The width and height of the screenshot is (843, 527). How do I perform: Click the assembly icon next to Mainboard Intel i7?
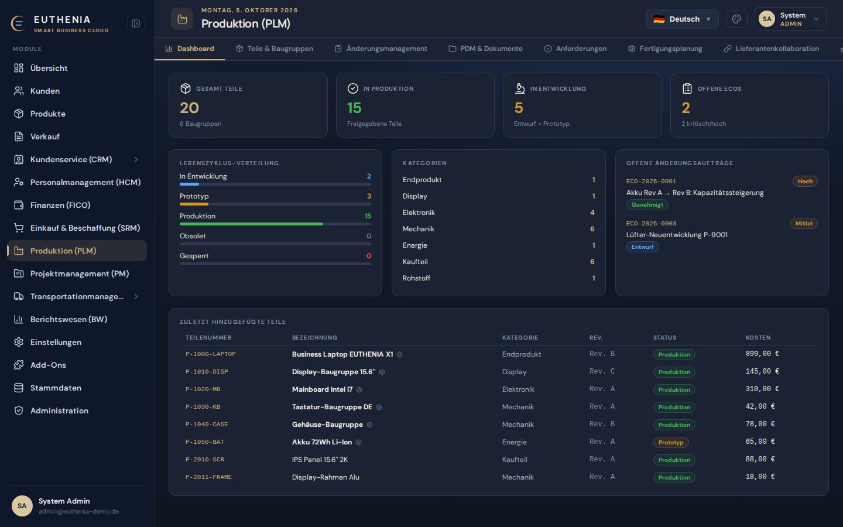pos(359,389)
